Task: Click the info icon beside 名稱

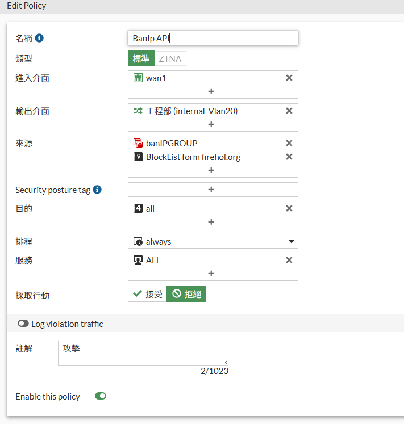Action: coord(39,38)
